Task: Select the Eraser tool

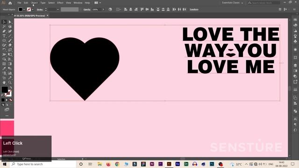Action: point(10,45)
